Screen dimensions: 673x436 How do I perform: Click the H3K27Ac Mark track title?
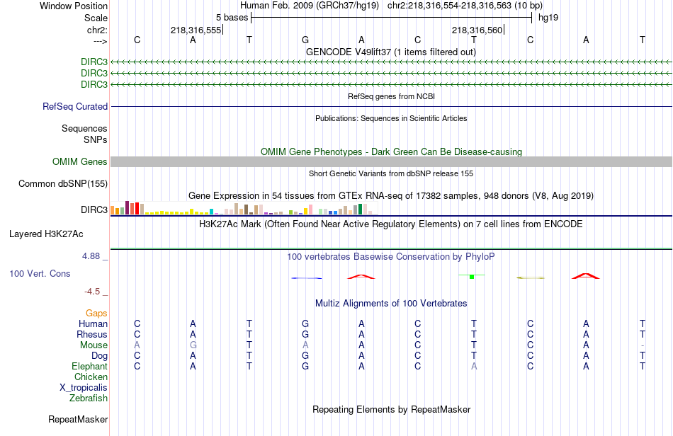(390, 224)
